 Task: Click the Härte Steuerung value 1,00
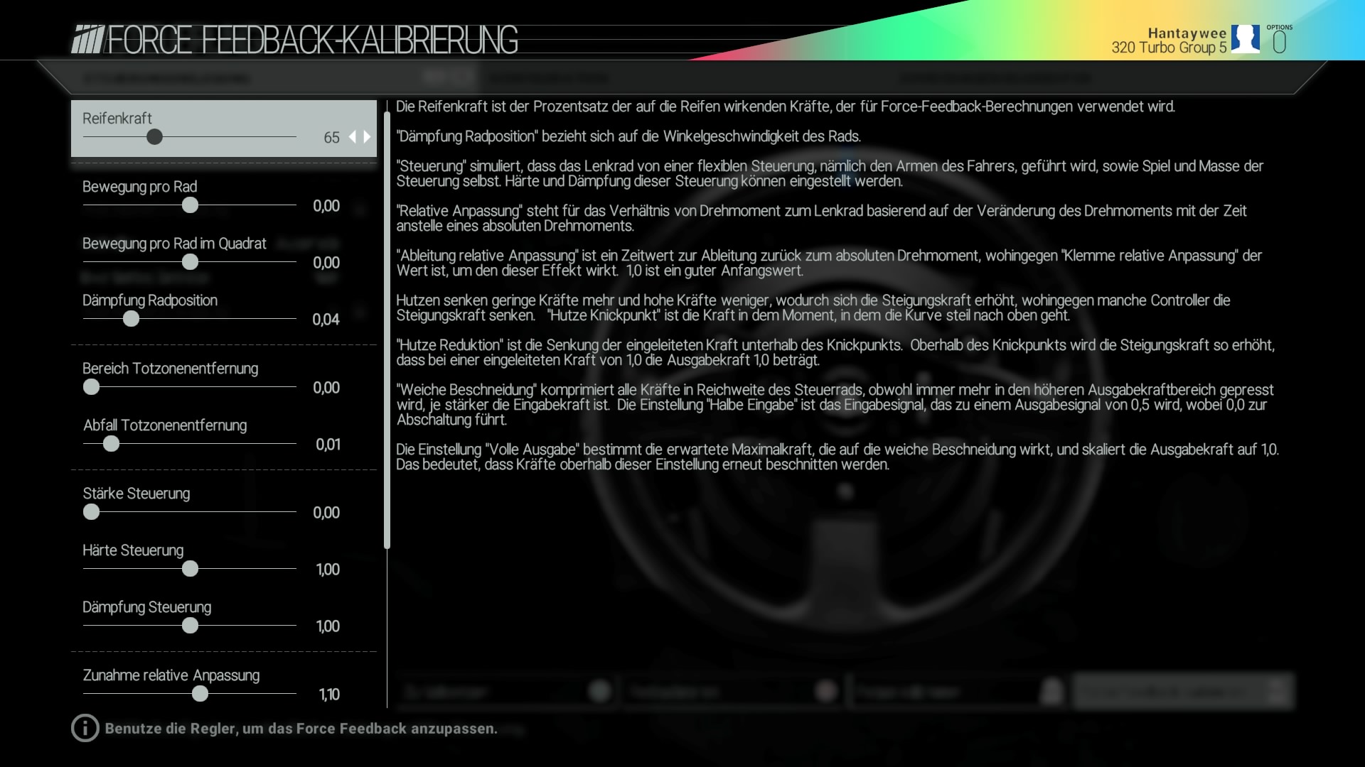(328, 570)
